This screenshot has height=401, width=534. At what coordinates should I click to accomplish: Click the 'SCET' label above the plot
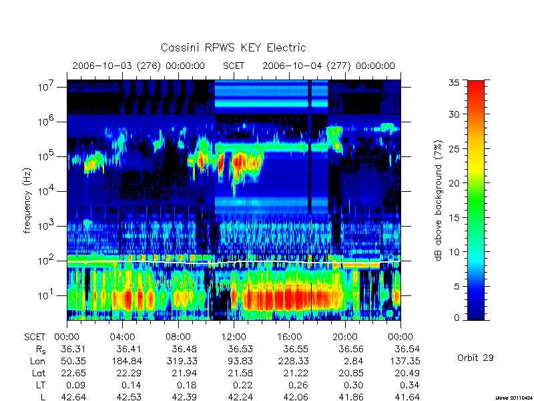[x=234, y=65]
